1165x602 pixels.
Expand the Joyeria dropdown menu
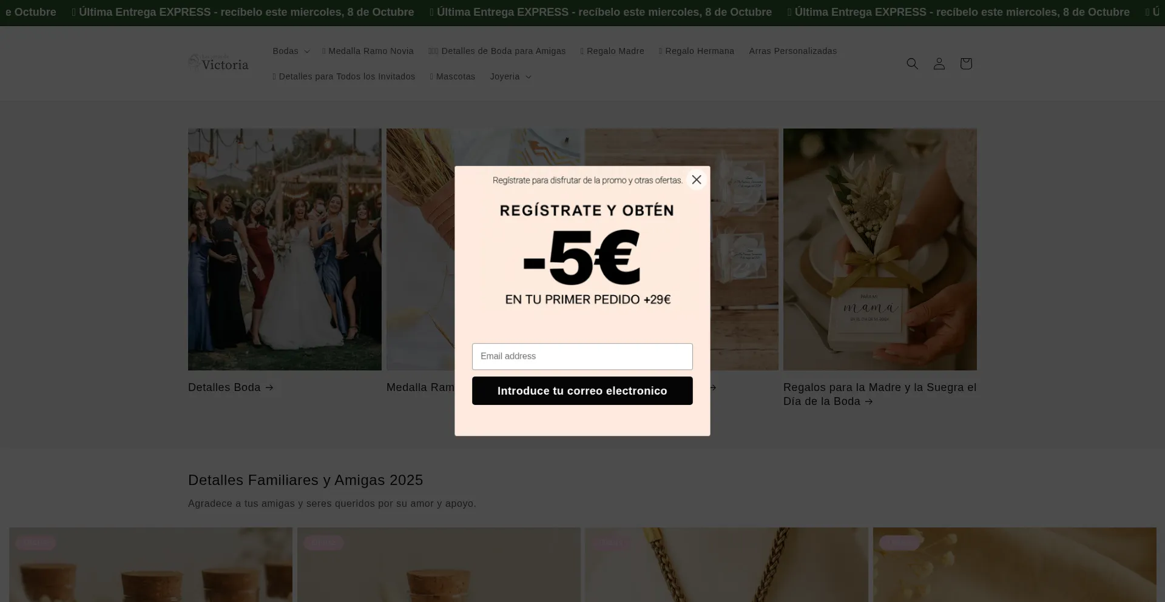(510, 76)
